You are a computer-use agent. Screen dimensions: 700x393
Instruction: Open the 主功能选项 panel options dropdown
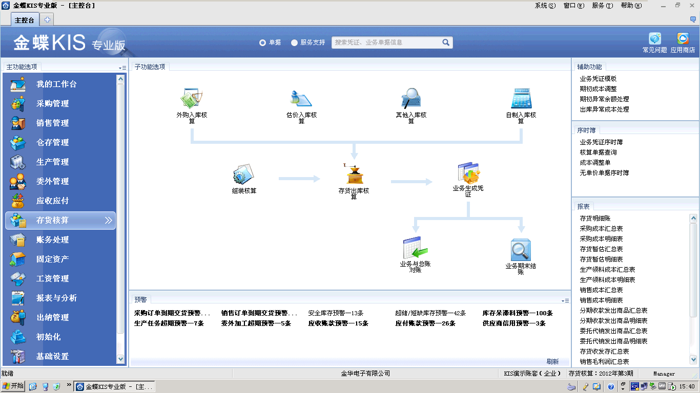[x=122, y=68]
